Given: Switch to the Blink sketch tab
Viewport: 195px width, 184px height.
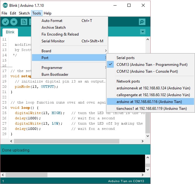Looking at the screenshot, I should pyautogui.click(x=10, y=32).
